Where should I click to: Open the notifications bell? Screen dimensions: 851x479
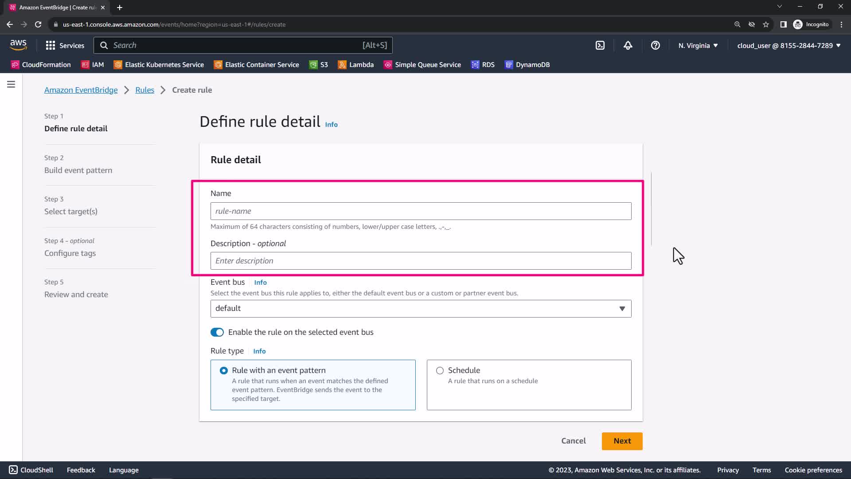(628, 45)
